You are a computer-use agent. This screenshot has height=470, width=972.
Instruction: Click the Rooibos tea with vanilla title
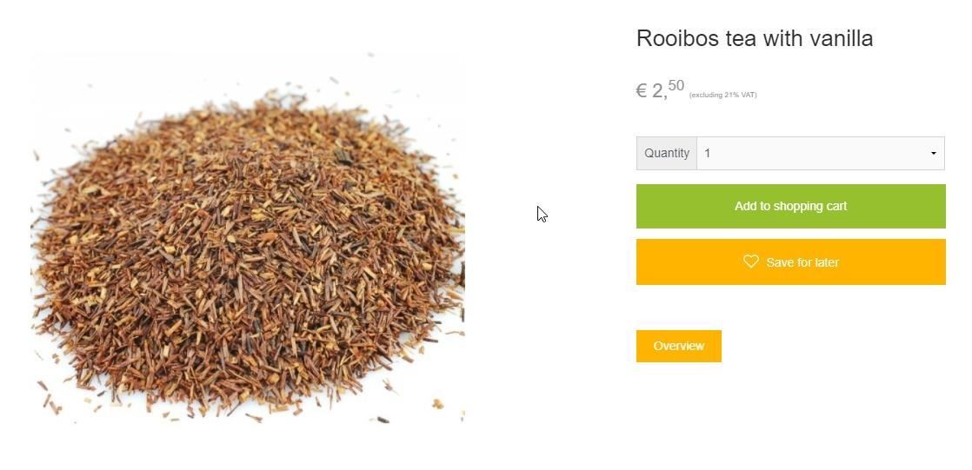coord(755,38)
